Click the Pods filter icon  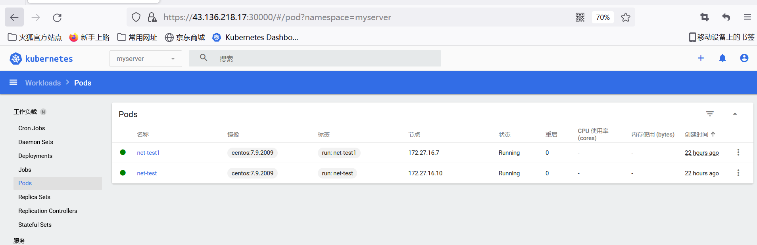(x=710, y=114)
